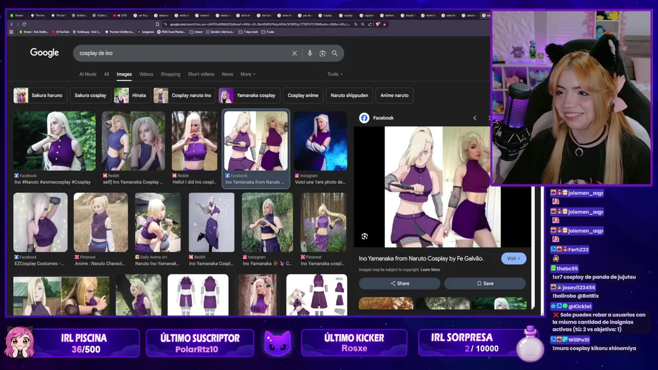Go to the Google logo homepage
Image resolution: width=658 pixels, height=370 pixels.
tap(44, 52)
